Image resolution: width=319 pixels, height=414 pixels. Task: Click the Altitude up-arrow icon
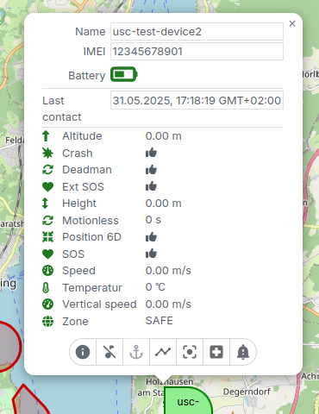pyautogui.click(x=46, y=136)
